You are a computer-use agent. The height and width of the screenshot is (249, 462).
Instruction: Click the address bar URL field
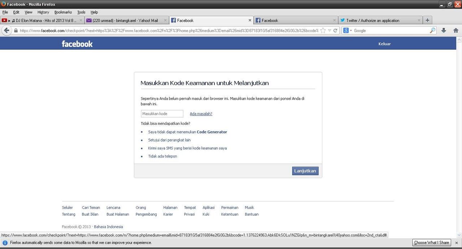tap(169, 31)
